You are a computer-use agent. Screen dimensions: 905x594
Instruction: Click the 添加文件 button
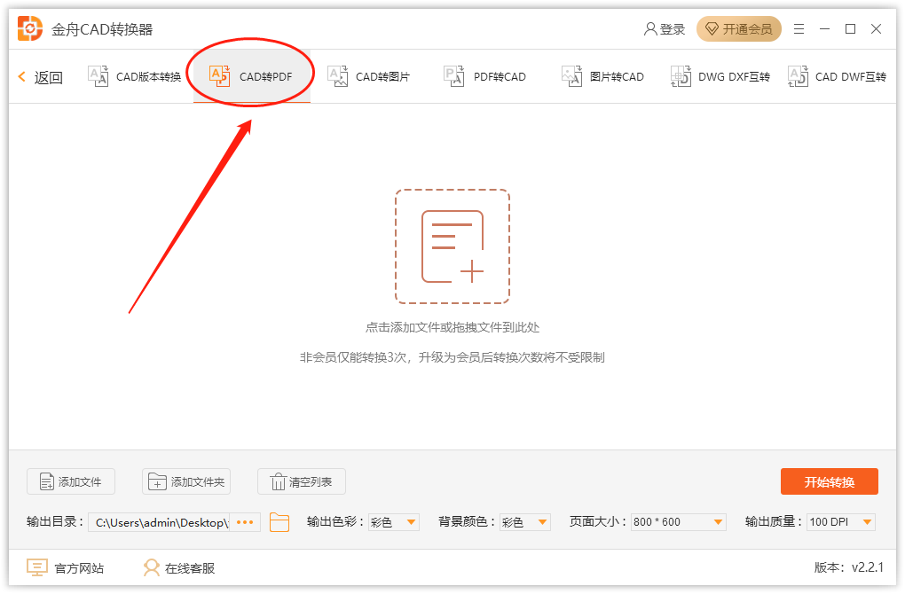(71, 481)
